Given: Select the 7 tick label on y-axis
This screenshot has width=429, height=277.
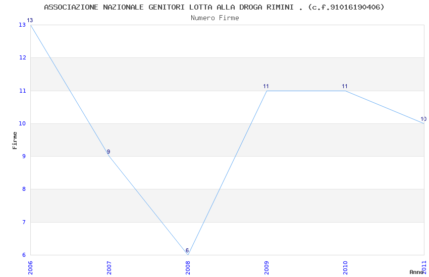Looking at the screenshot, I should point(24,222).
